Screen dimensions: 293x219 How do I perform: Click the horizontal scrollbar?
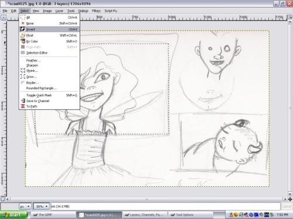tap(146, 199)
